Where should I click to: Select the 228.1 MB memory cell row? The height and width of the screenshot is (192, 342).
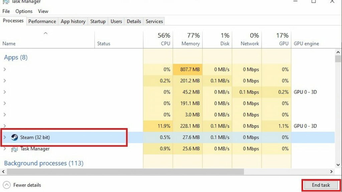click(187, 126)
